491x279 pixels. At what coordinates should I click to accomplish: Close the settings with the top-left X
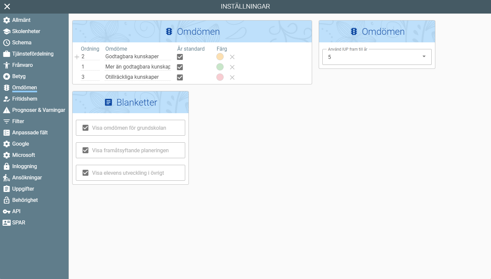(7, 6)
